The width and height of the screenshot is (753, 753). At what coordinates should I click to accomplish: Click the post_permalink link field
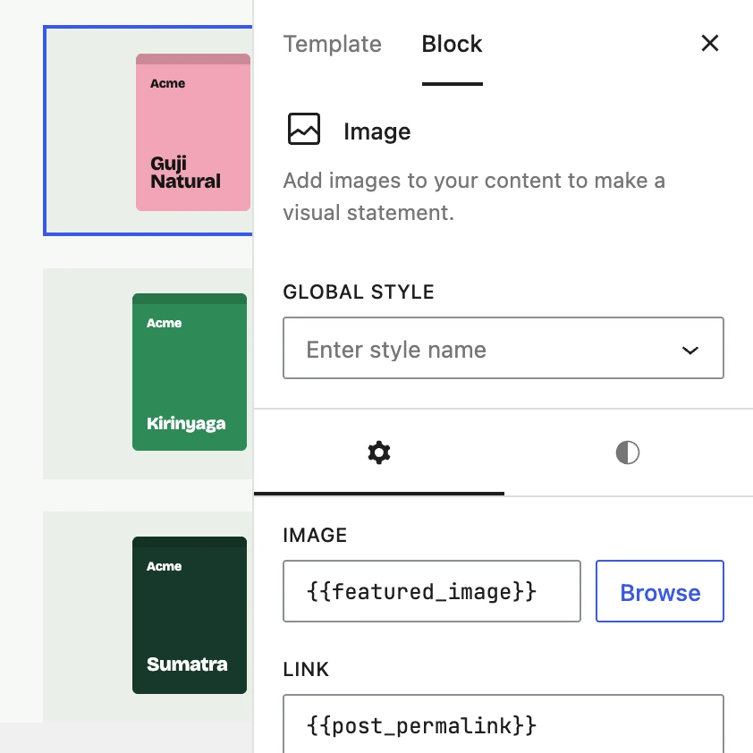point(503,723)
